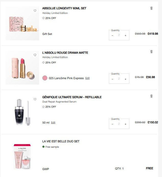
Task: Open the Génifique Ultimate Serum product title
Action: pos(72,97)
